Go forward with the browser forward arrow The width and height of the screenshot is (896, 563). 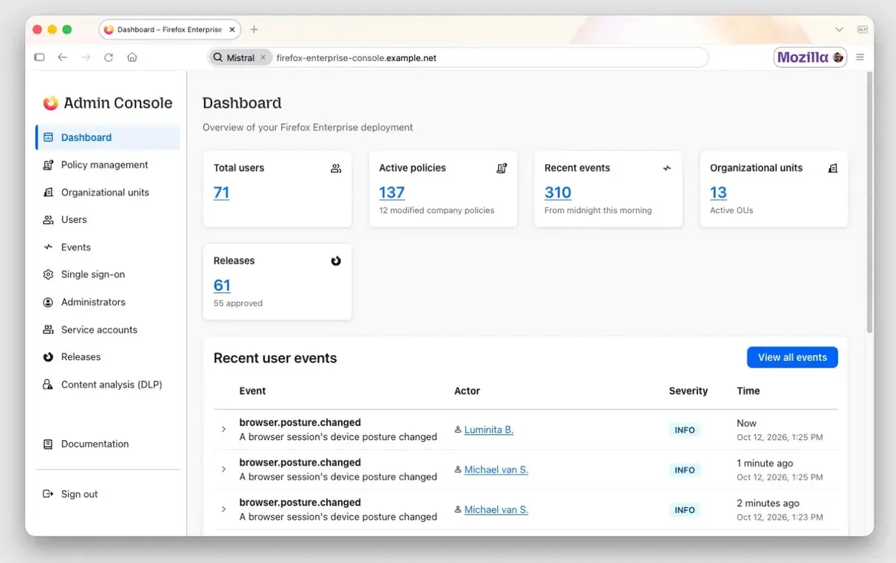pos(85,57)
